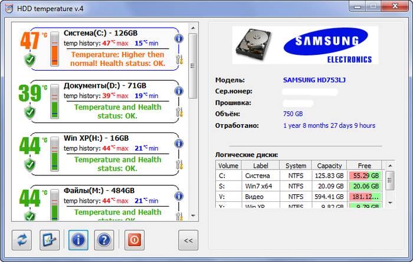Viewport: 413px width, 262px height.
Task: Click the refresh temperatures button
Action: pos(22,240)
